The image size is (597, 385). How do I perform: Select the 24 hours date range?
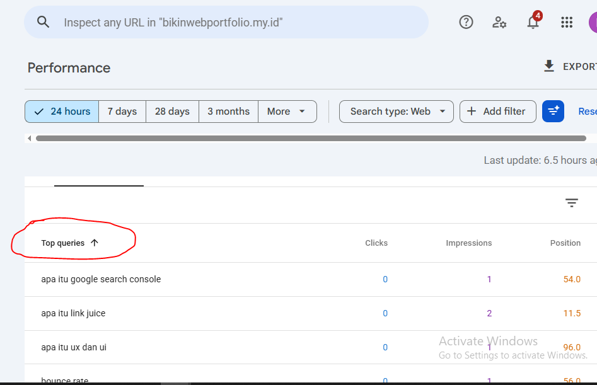(62, 112)
